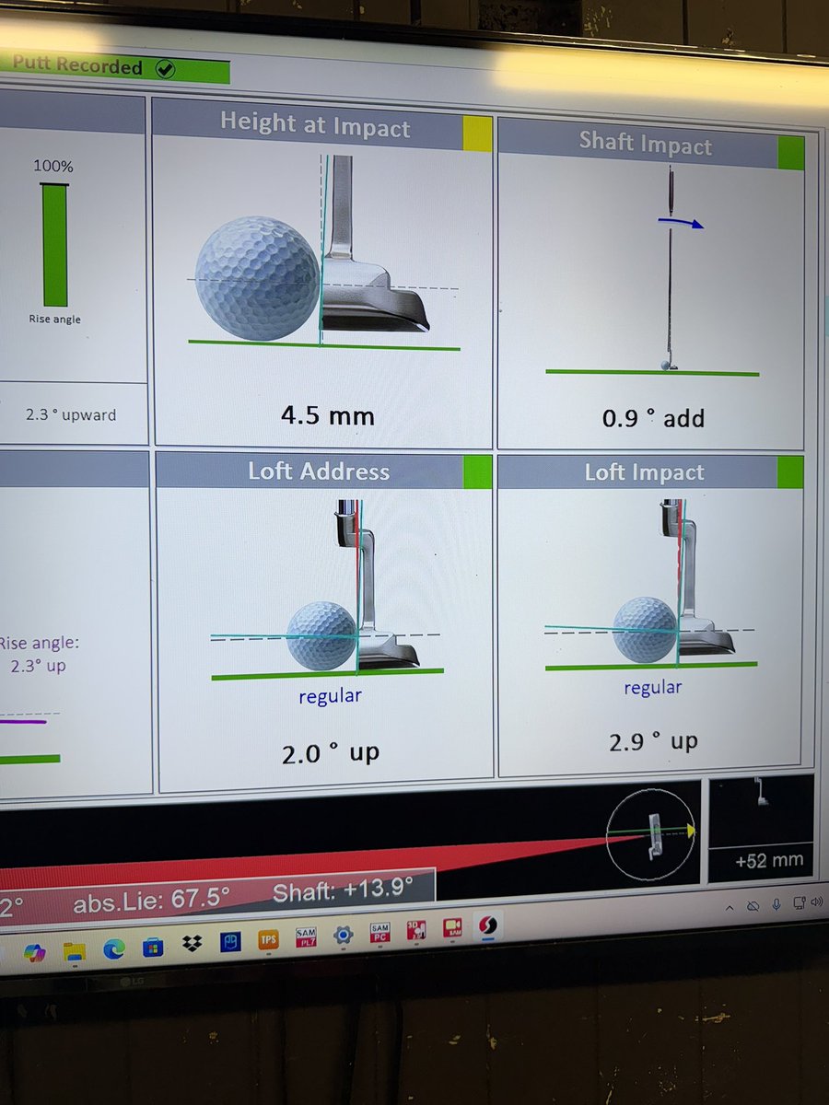This screenshot has width=829, height=1105.
Task: Launch SAM PL7 taskbar application
Action: click(x=306, y=938)
